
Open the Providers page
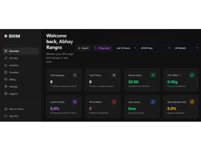click(21, 72)
